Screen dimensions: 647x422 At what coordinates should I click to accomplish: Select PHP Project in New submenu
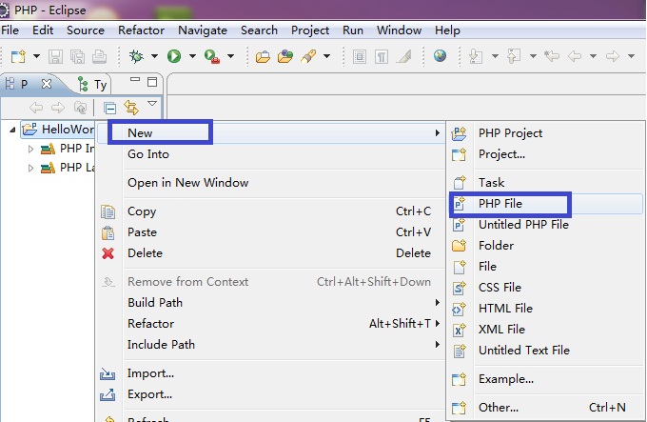coord(546,133)
